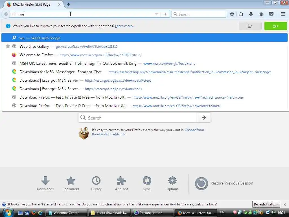Open the URL bar history dropdown arrow

[x=156, y=14]
